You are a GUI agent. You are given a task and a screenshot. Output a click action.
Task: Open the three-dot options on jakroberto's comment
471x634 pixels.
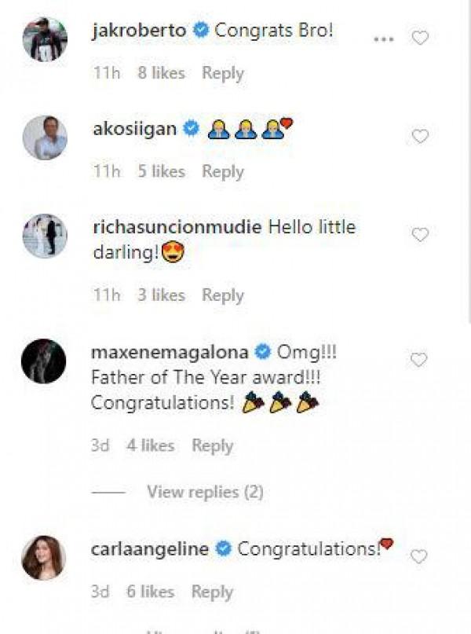pyautogui.click(x=383, y=38)
